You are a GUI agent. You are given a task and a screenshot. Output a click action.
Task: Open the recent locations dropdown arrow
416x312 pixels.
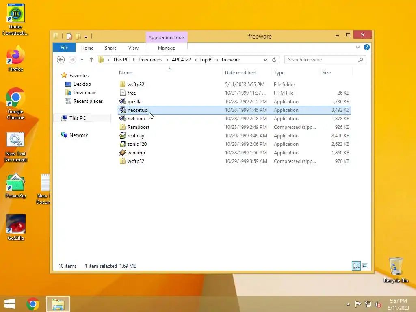click(x=82, y=60)
